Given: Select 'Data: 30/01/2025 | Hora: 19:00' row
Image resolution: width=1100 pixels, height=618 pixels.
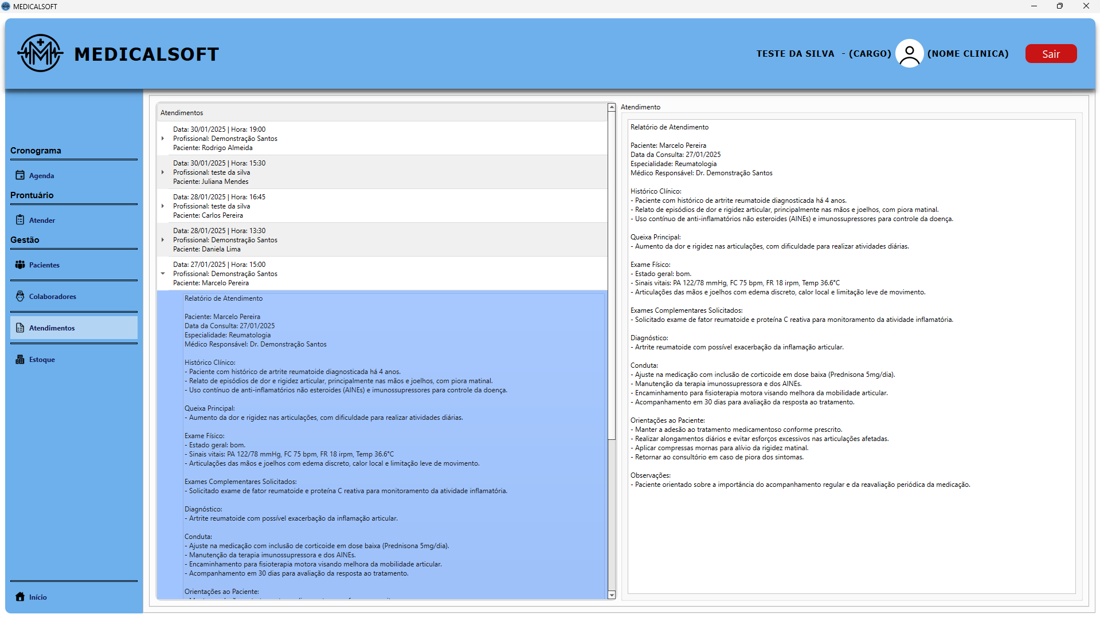Looking at the screenshot, I should (382, 139).
